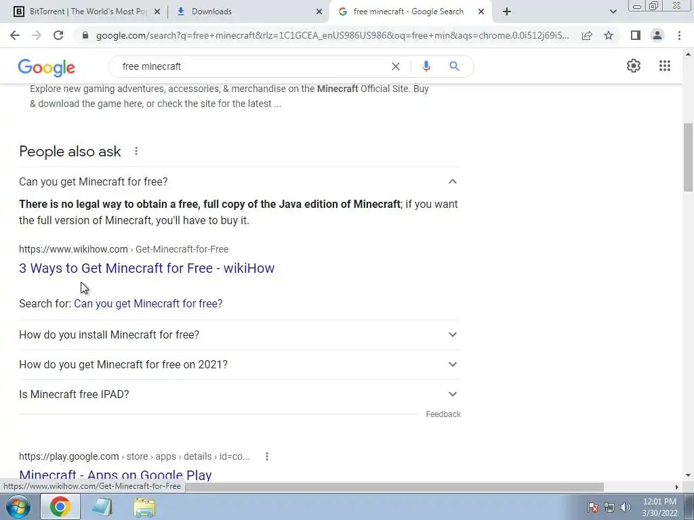The width and height of the screenshot is (694, 520).
Task: Open the notepad-like taskbar app icon
Action: (102, 507)
